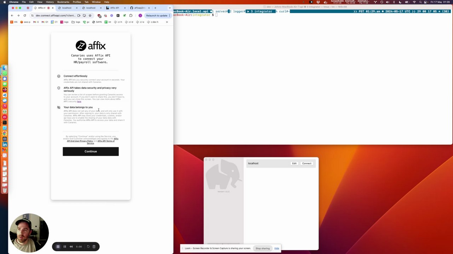Click Connect in the Postgres window
The width and height of the screenshot is (453, 254).
307,163
